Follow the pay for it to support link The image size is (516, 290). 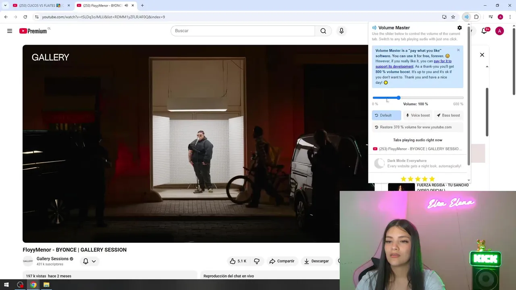coord(414,64)
